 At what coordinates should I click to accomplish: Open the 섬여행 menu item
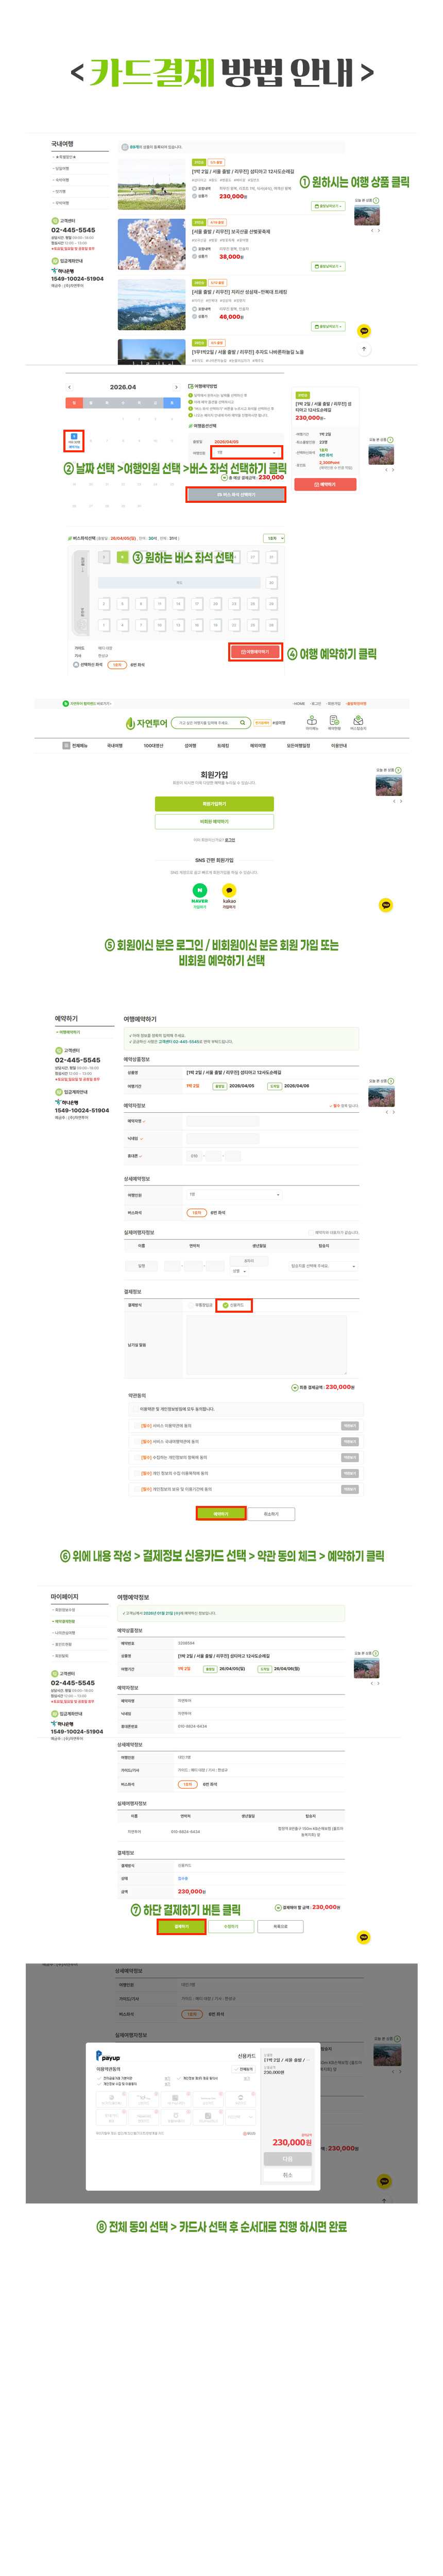point(190,745)
